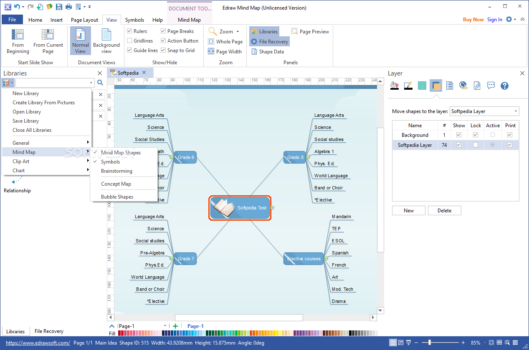Click the Undo icon in quick access toolbar

pyautogui.click(x=16, y=7)
